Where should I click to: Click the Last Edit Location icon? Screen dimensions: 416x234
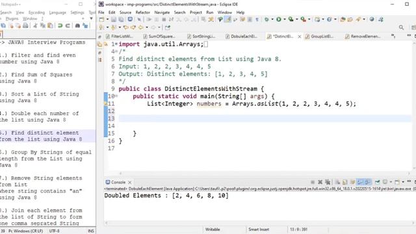(125, 27)
